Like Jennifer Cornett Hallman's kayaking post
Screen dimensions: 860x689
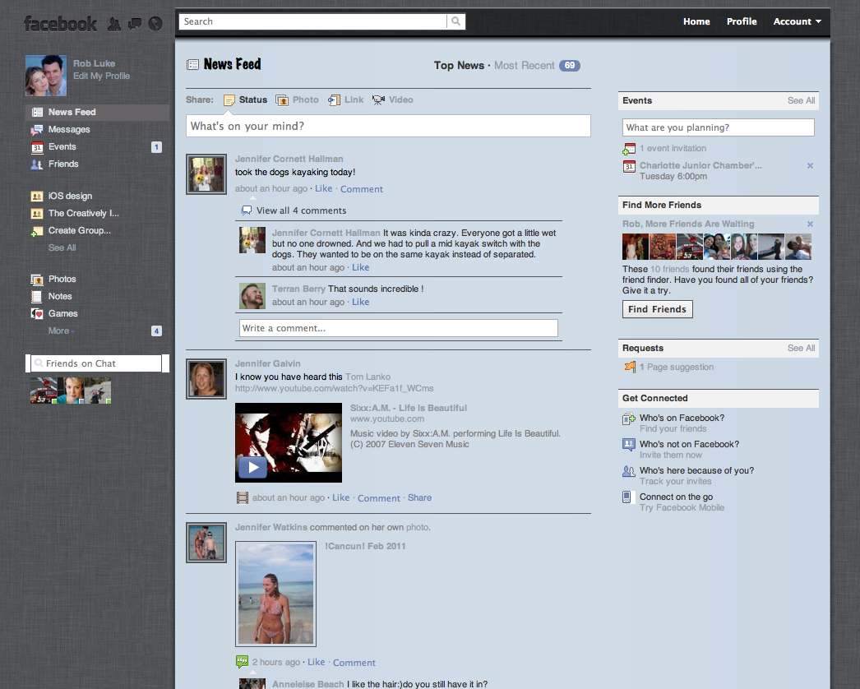(x=324, y=188)
